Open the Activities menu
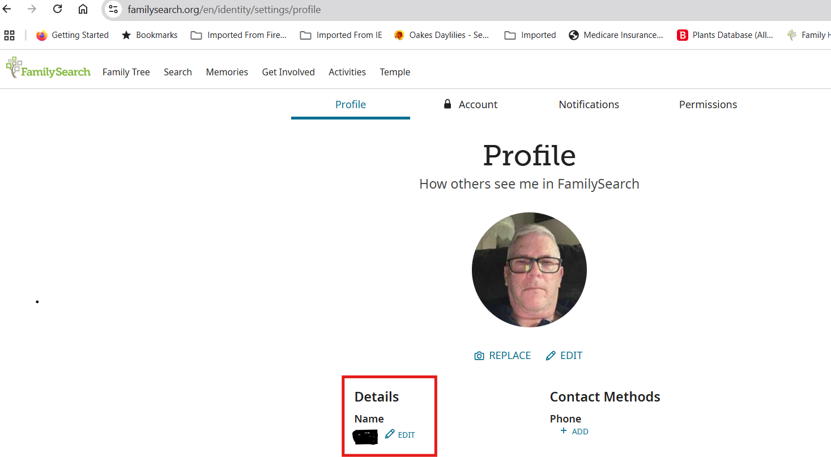 point(347,72)
